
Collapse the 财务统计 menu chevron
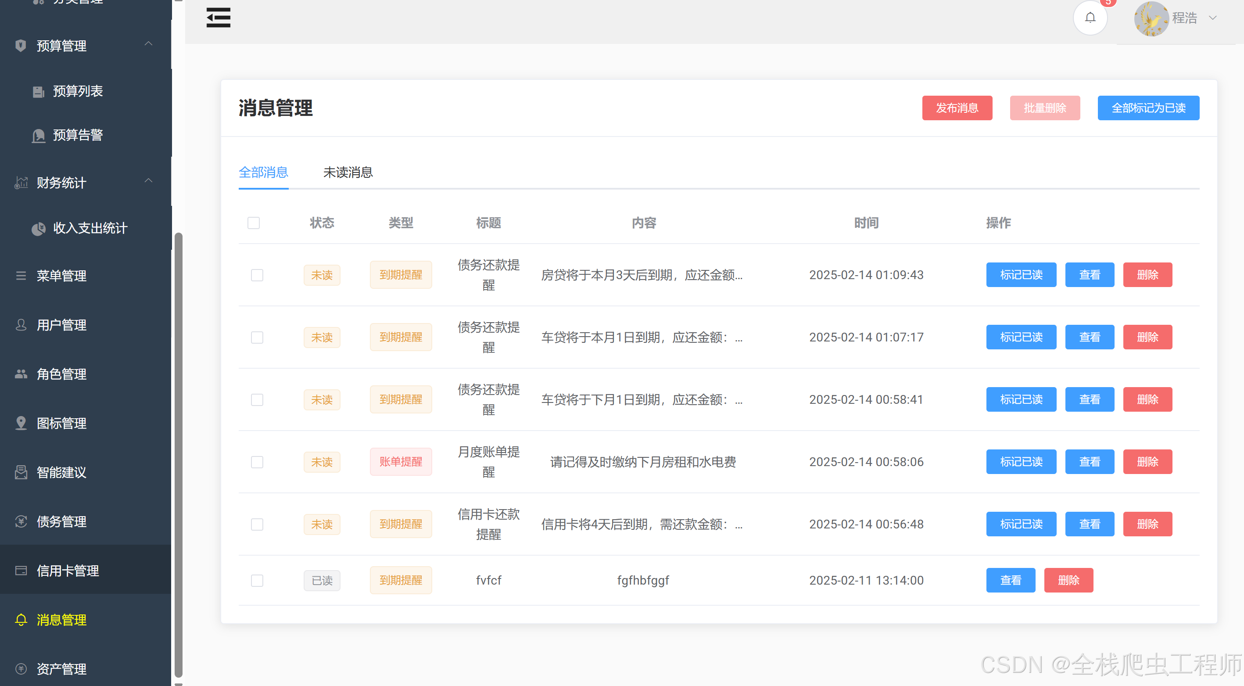click(149, 181)
